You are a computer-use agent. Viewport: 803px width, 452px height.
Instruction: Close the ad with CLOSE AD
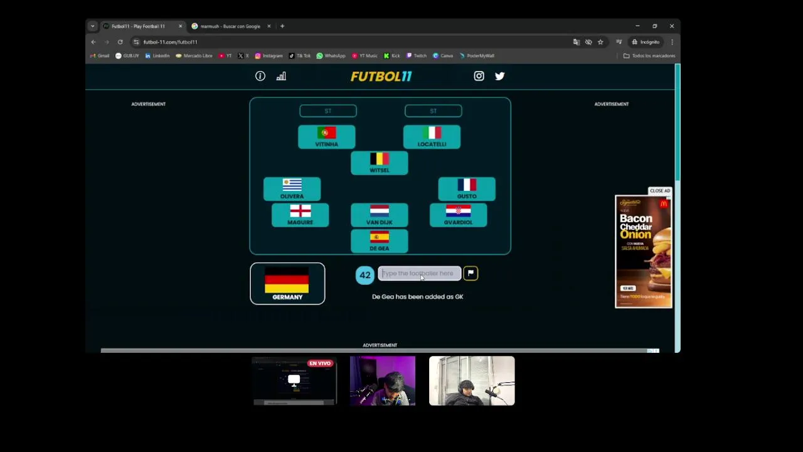click(659, 191)
